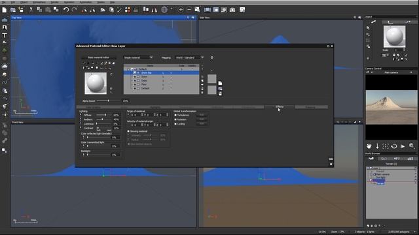Open the File menu

click(x=4, y=2)
